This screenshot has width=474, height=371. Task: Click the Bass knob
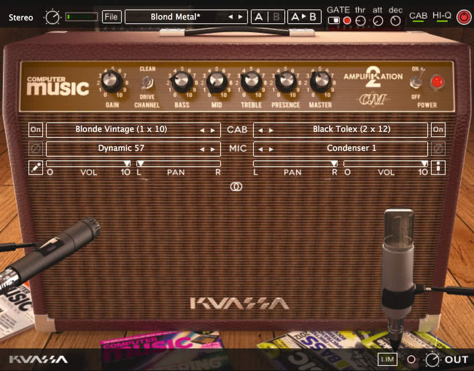pyautogui.click(x=181, y=82)
